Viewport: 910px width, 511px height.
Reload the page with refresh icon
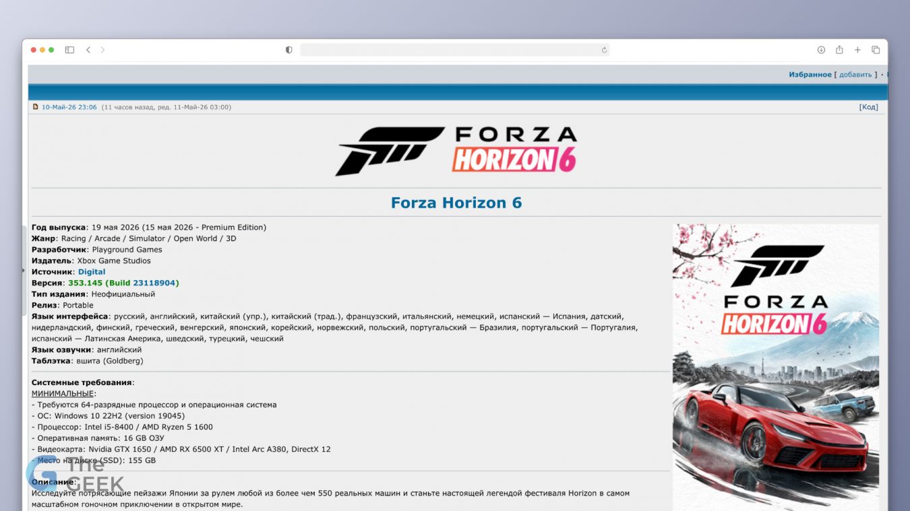point(604,50)
